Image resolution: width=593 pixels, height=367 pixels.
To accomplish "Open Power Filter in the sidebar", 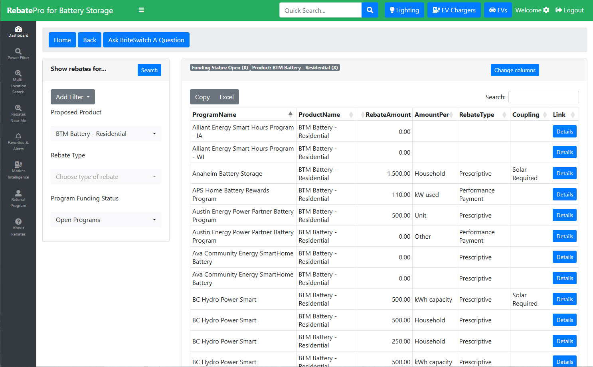I will click(x=18, y=54).
